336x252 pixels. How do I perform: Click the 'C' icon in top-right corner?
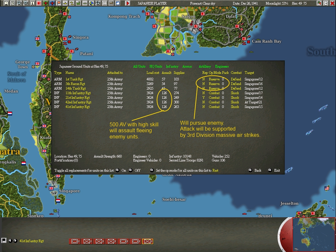point(326,3)
